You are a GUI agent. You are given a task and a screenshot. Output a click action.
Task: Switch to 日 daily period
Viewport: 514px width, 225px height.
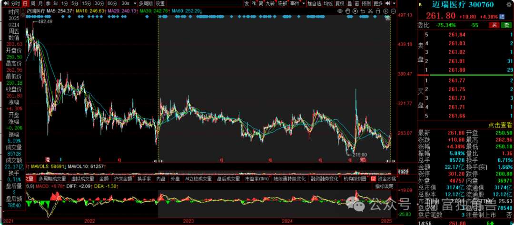25,3
